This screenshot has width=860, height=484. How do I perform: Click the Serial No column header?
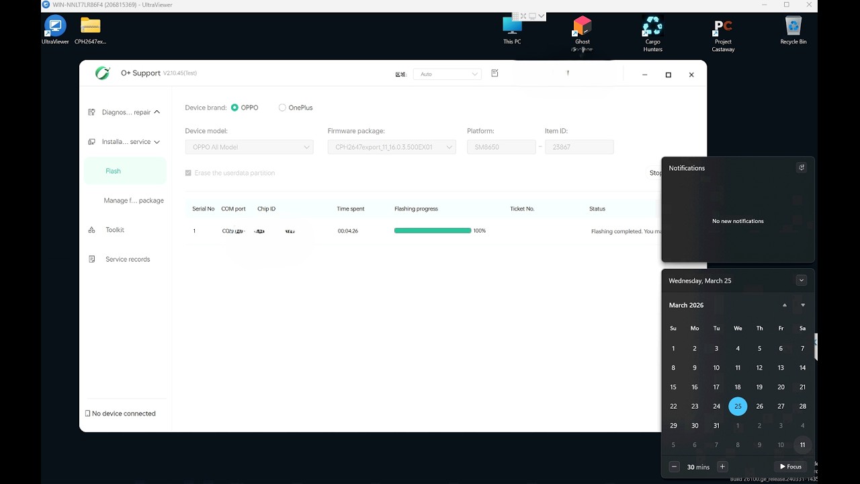tap(204, 209)
